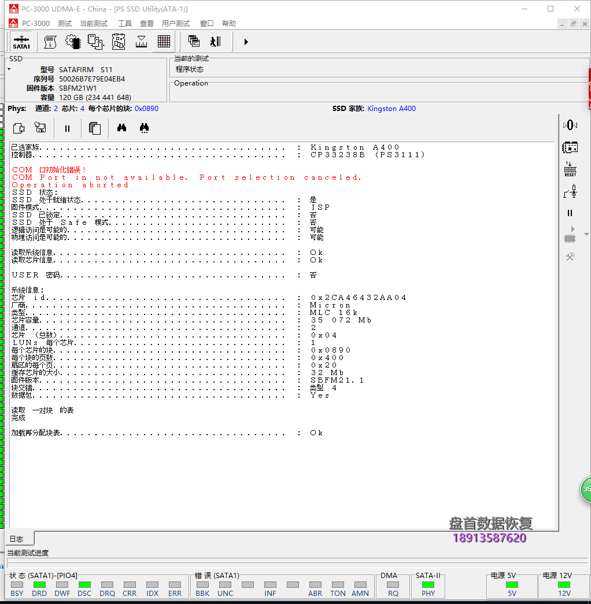Click the gear-and-chip utility icon

pyautogui.click(x=73, y=42)
